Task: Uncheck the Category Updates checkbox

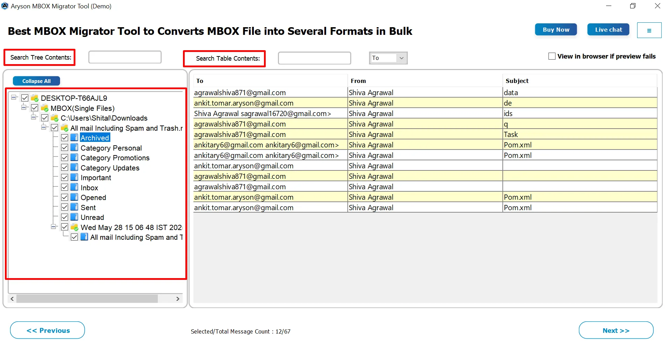Action: 65,168
